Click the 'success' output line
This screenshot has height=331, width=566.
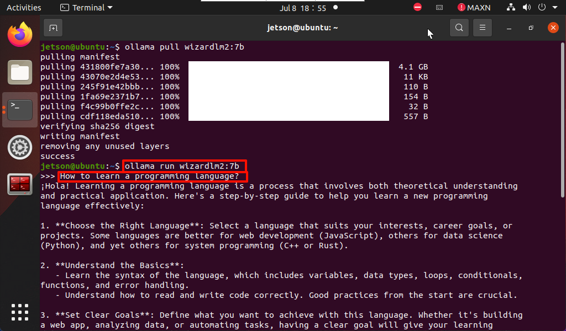57,156
